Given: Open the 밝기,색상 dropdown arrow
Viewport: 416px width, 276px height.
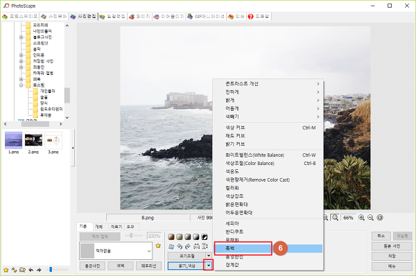Looking at the screenshot, I should pos(209,266).
